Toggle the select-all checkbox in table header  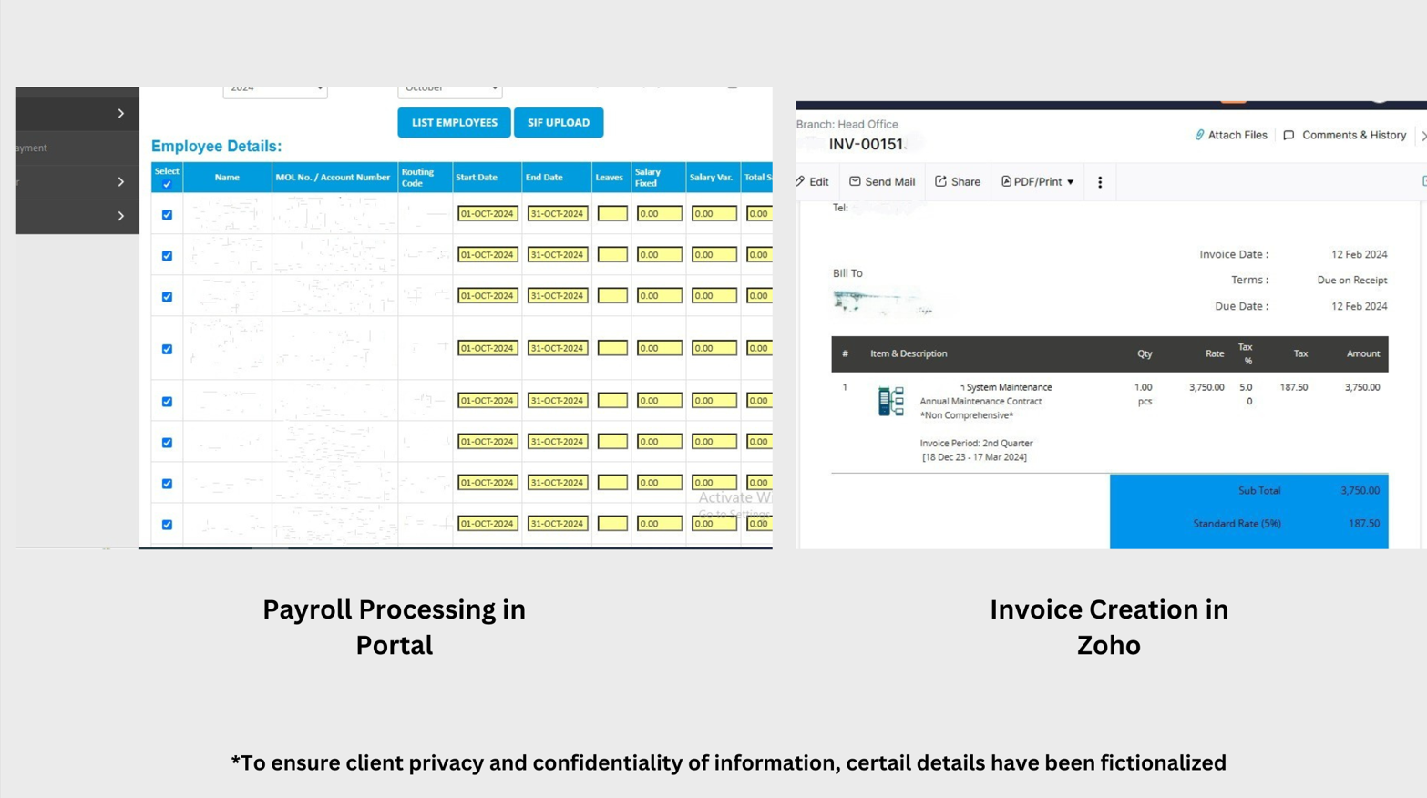point(167,185)
